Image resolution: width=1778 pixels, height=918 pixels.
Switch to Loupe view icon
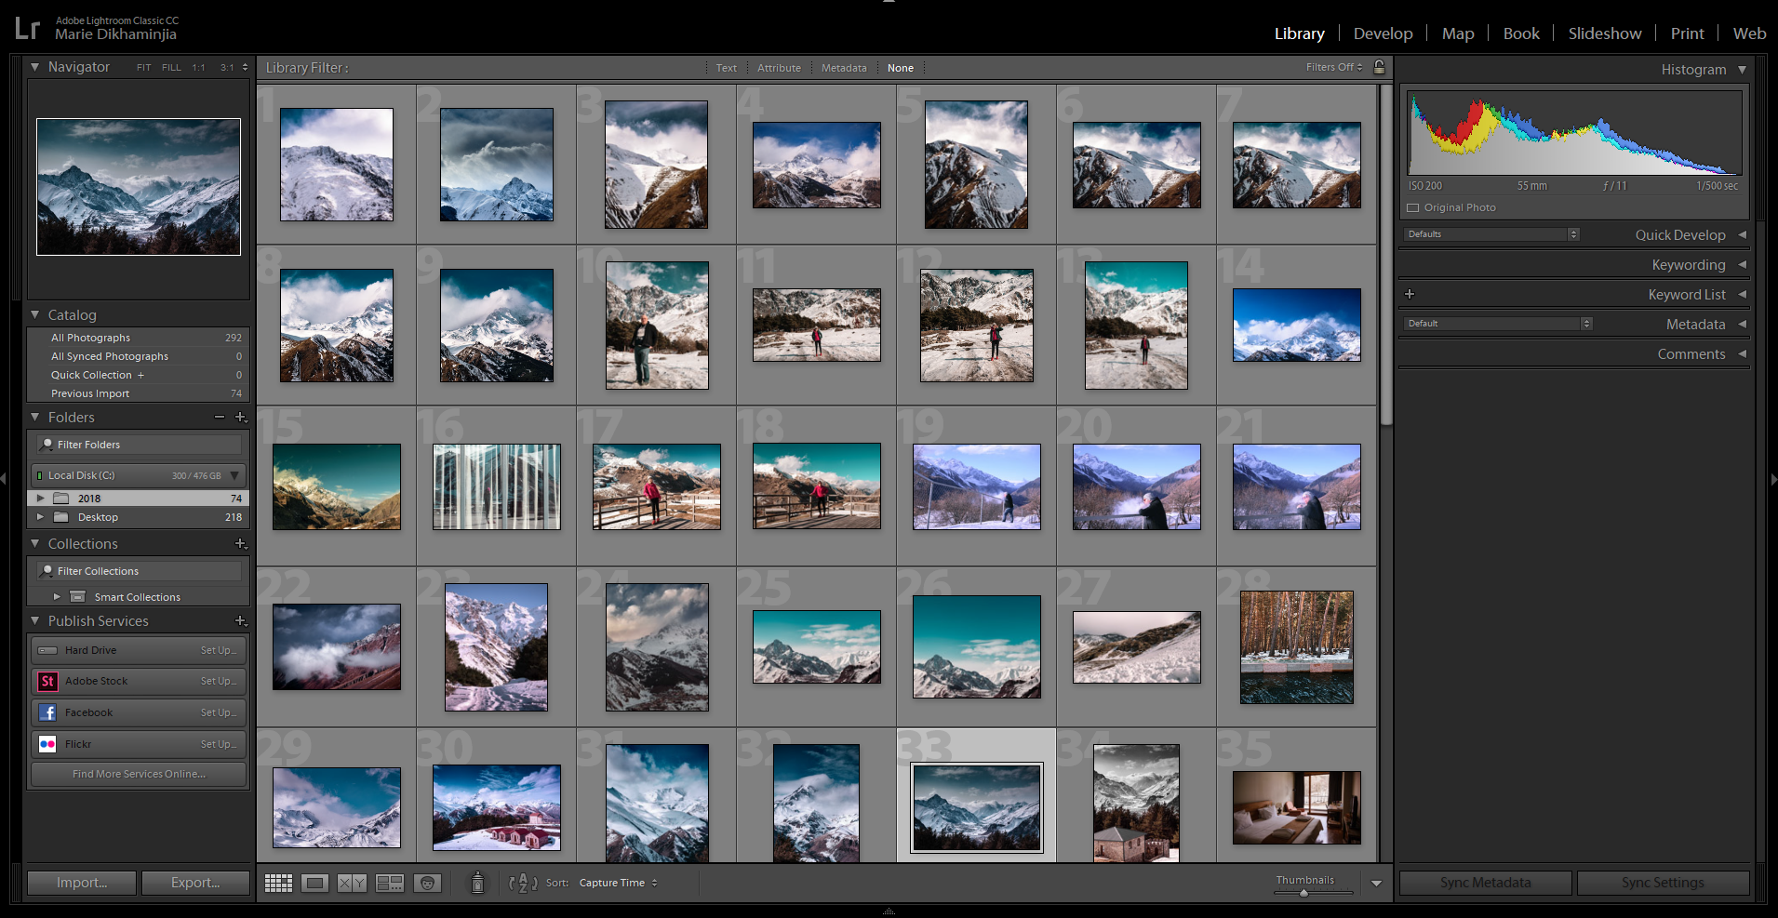pyautogui.click(x=314, y=883)
